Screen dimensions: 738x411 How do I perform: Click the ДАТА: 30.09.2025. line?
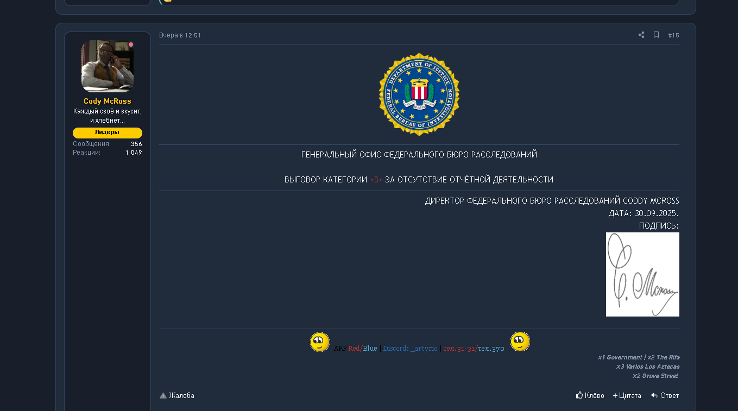[644, 213]
